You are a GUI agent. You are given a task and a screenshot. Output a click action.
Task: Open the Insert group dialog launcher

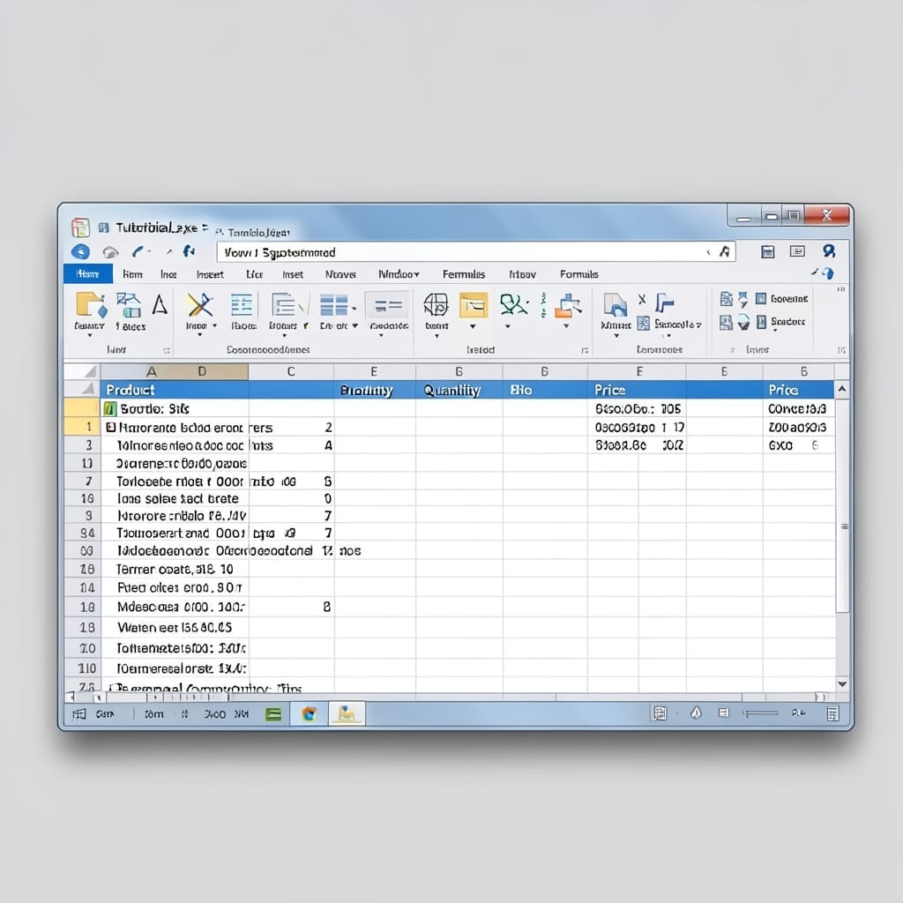[x=586, y=349]
